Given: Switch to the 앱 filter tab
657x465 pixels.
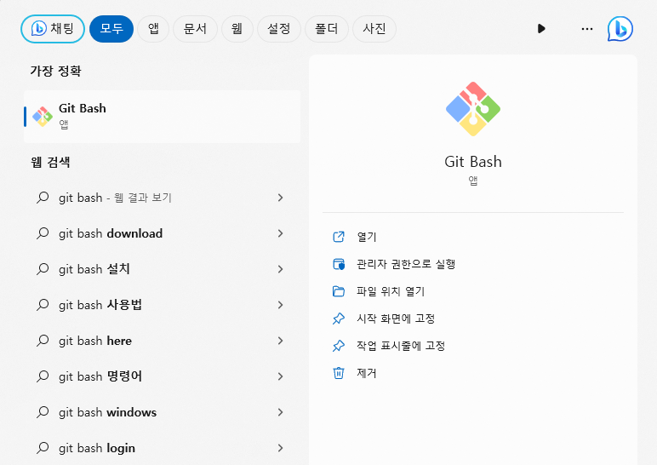Looking at the screenshot, I should 153,29.
